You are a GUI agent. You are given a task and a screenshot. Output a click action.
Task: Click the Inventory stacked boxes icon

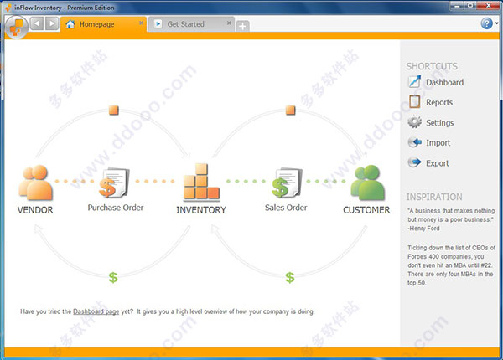click(x=201, y=182)
